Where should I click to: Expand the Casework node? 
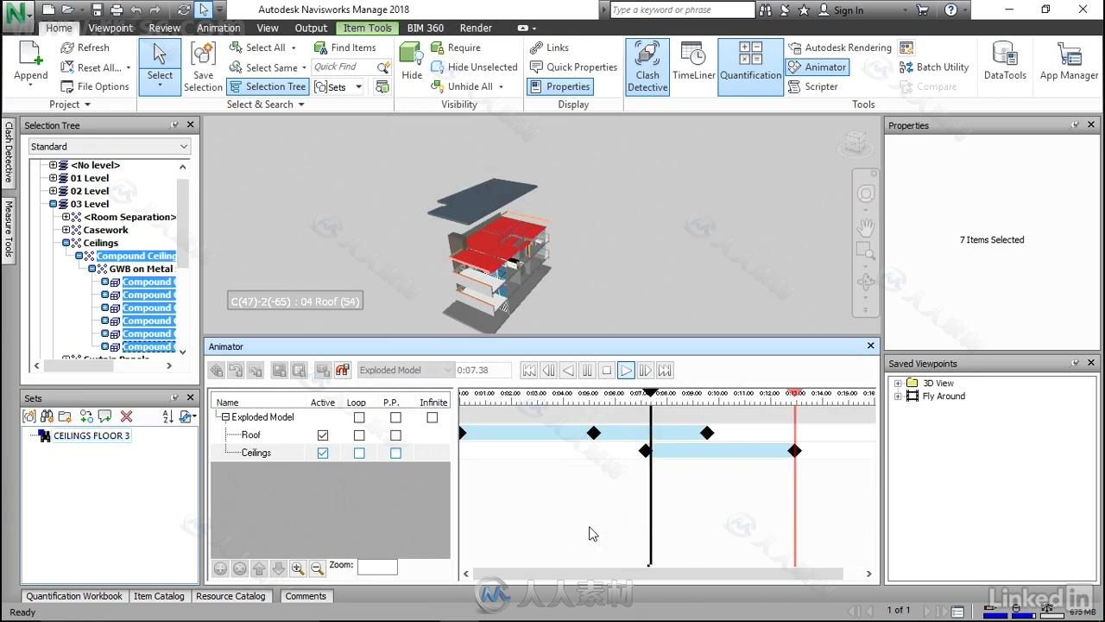click(x=66, y=230)
